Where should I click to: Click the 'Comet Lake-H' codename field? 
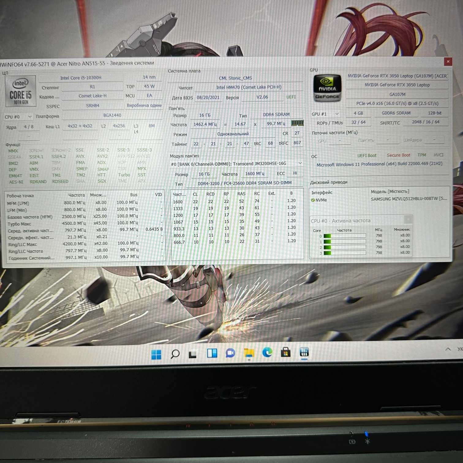pyautogui.click(x=92, y=96)
